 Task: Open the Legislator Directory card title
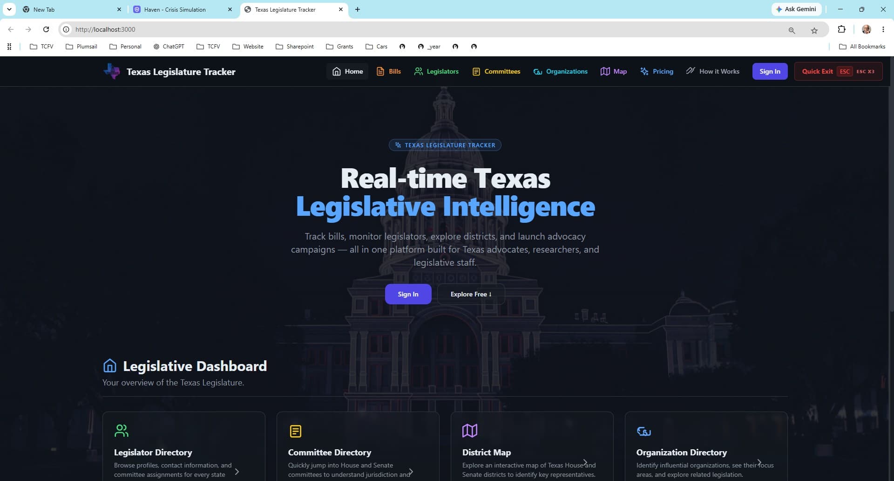(x=153, y=452)
